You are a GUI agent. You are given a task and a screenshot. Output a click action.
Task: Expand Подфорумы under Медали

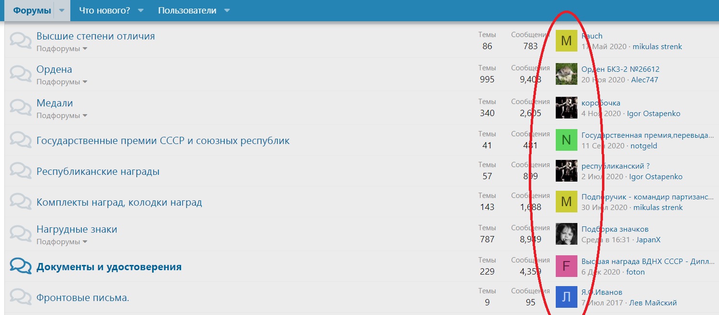[62, 116]
